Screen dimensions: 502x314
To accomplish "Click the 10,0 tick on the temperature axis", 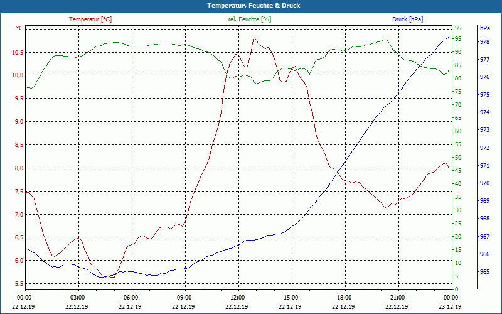I will (18, 75).
